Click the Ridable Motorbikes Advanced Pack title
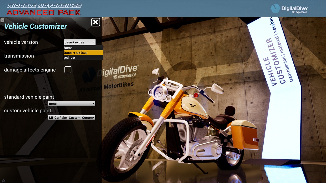Image resolution: width=326 pixels, height=183 pixels. point(44,9)
